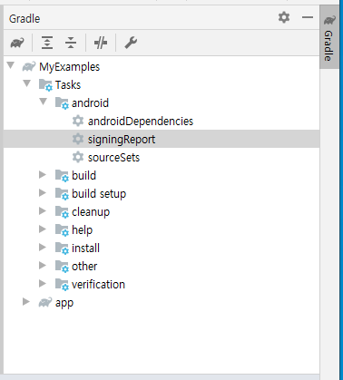The width and height of the screenshot is (343, 380).
Task: Click the Gradle side tab
Action: 329,37
